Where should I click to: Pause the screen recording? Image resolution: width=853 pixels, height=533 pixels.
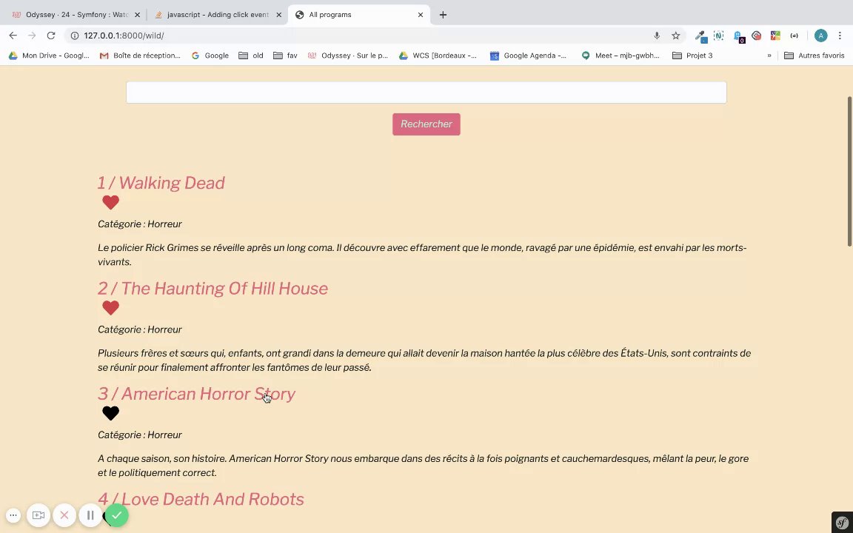pos(90,515)
